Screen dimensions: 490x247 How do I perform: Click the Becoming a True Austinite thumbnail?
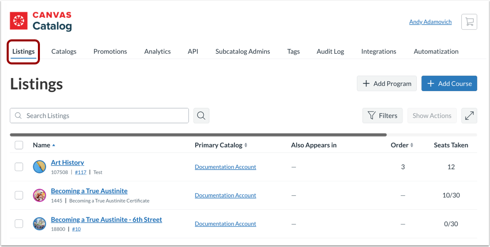[40, 195]
